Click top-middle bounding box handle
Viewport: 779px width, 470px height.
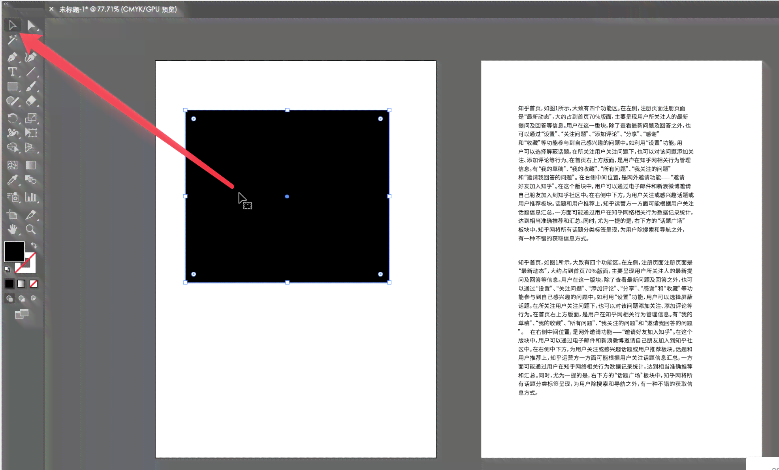point(287,110)
